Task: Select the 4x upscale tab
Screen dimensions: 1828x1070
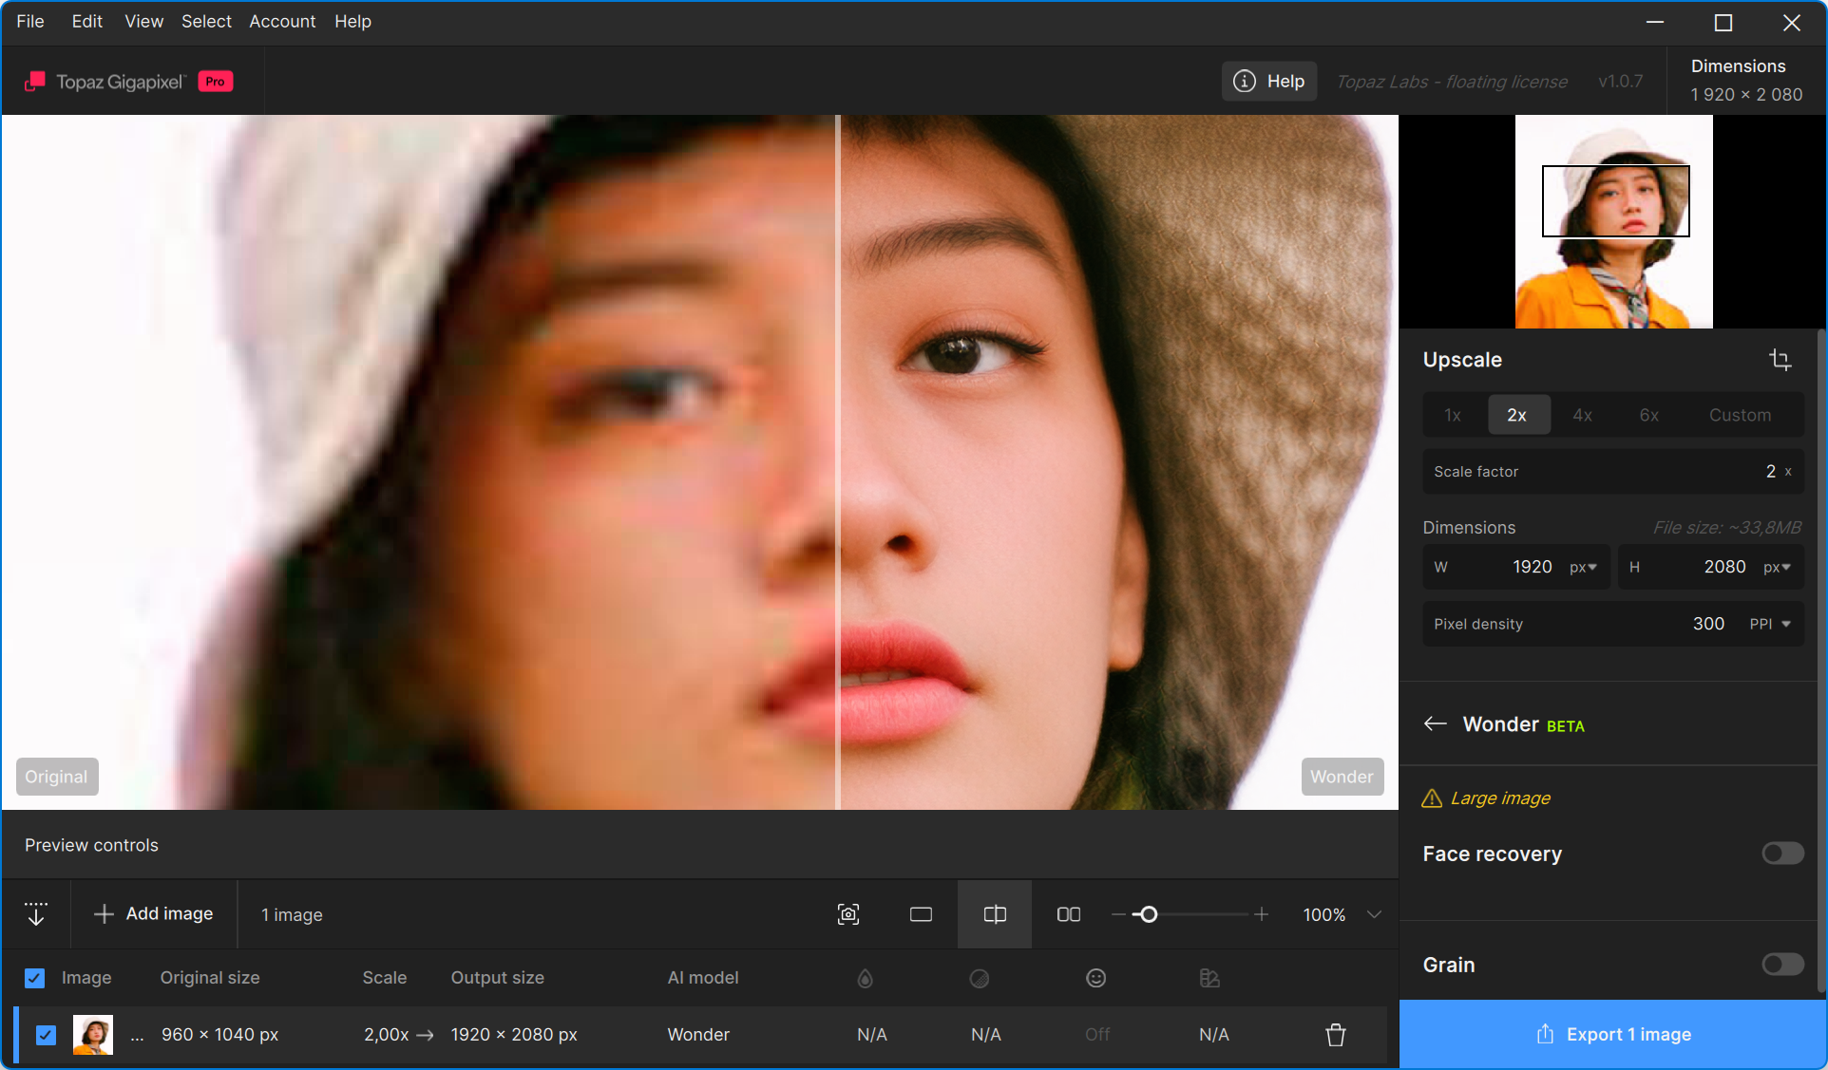Action: (1582, 415)
